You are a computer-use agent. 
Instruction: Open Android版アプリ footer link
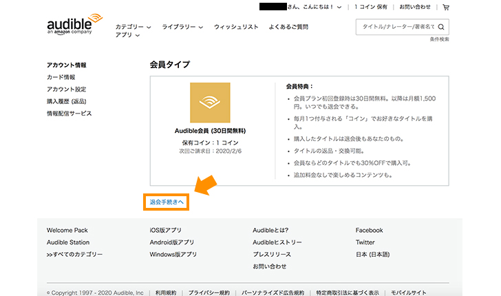coord(172,242)
